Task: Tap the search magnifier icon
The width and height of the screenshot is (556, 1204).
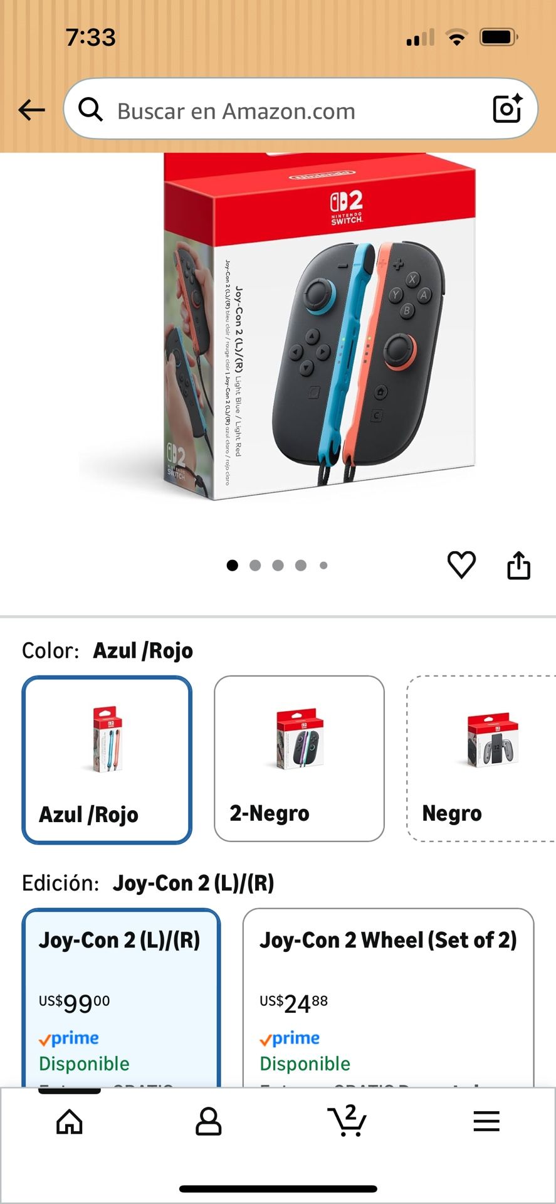Action: (x=91, y=110)
